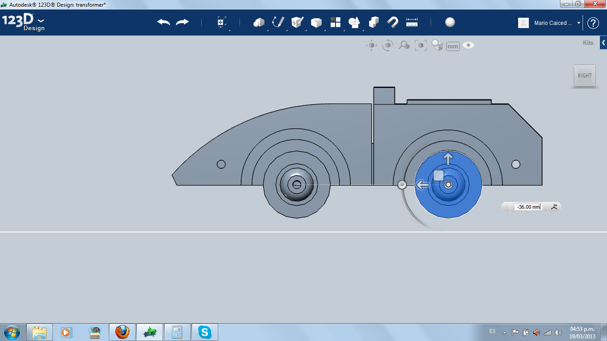This screenshot has width=607, height=341.
Task: Click the rotation handle on the arc
Action: click(x=402, y=185)
